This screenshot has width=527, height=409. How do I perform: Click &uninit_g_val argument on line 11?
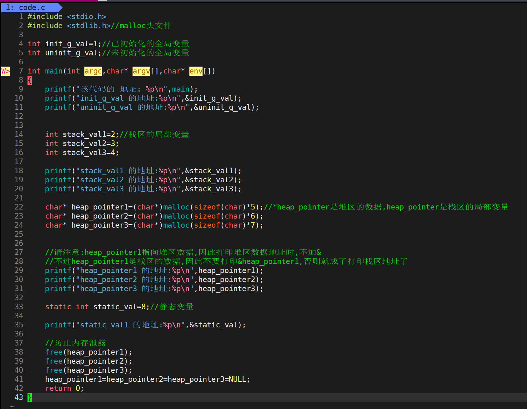tap(222, 107)
